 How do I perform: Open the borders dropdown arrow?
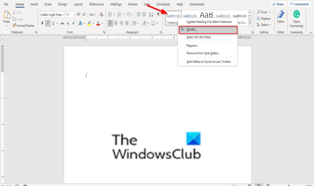pyautogui.click(x=157, y=23)
